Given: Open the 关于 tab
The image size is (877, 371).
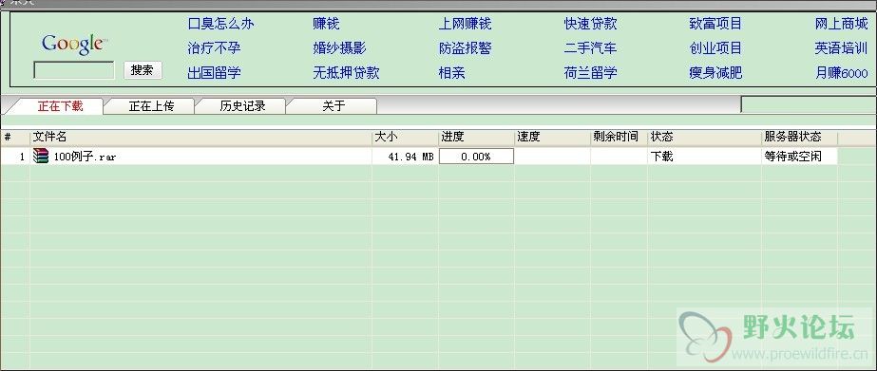Looking at the screenshot, I should (x=334, y=106).
